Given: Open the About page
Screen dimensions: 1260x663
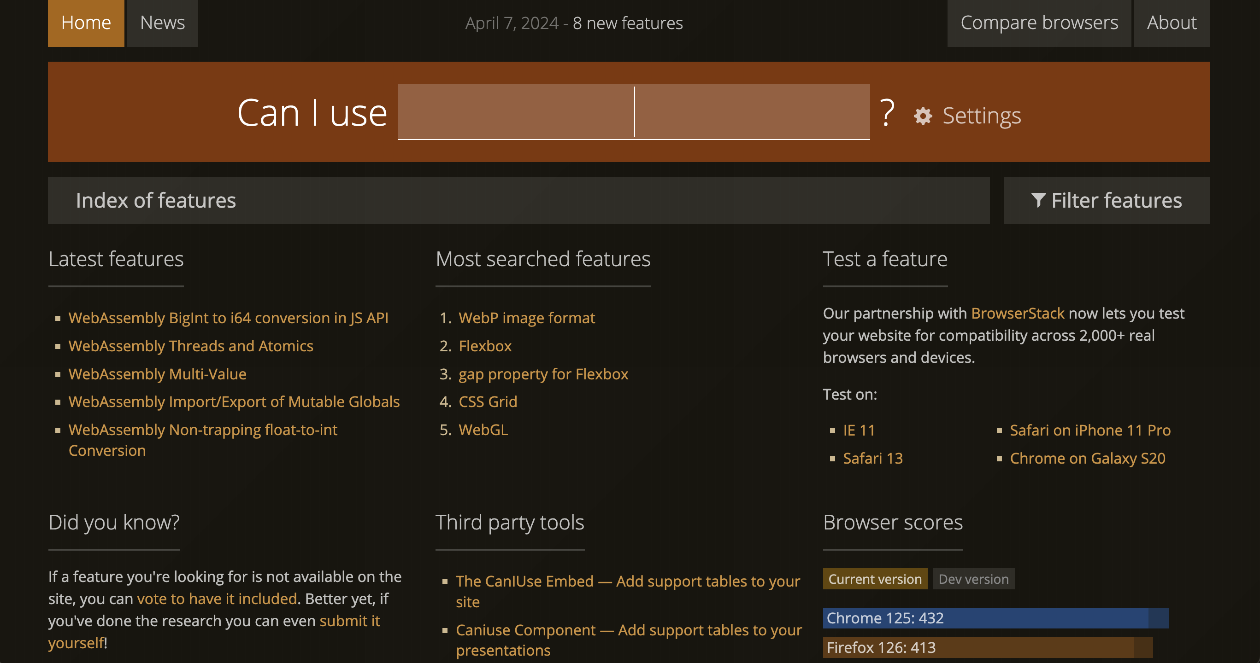Looking at the screenshot, I should pos(1172,23).
